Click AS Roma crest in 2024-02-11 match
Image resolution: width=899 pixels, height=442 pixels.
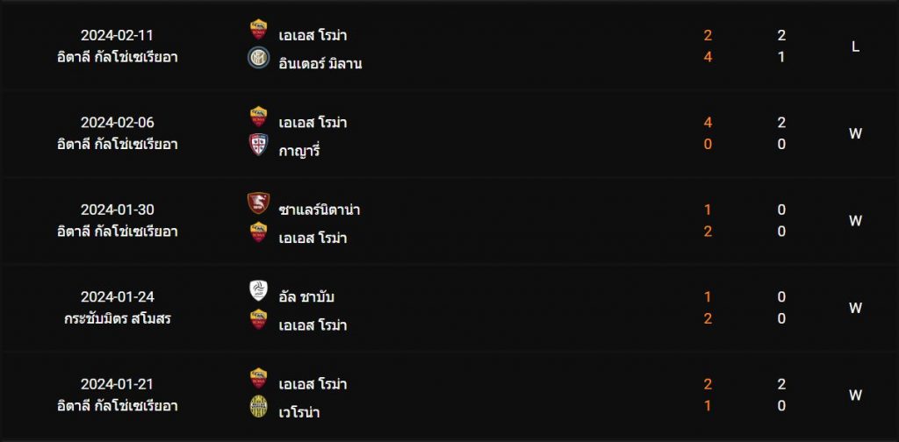(x=259, y=30)
